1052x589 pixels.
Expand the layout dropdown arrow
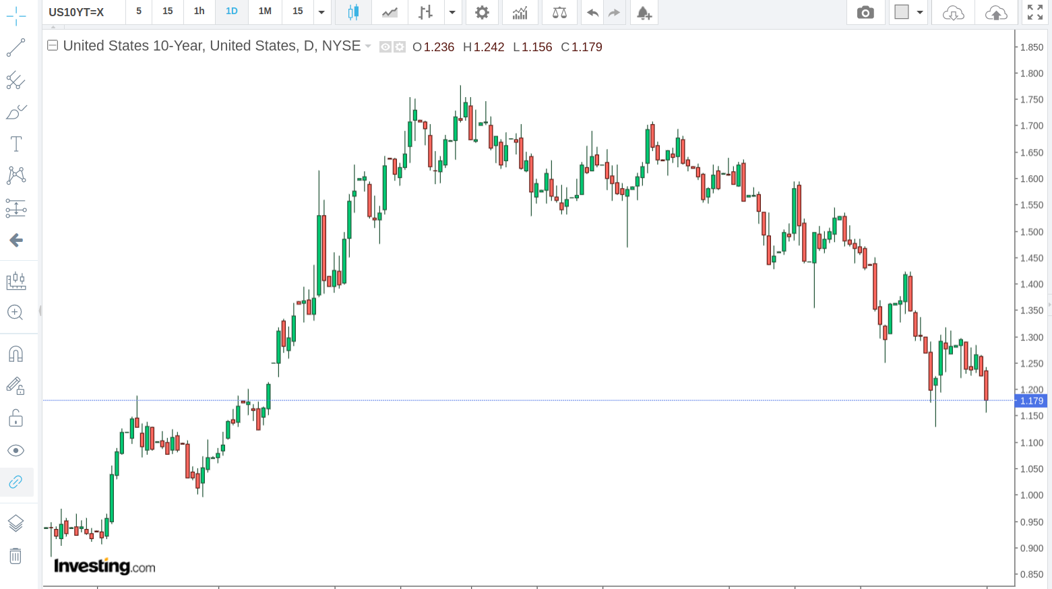coord(920,12)
